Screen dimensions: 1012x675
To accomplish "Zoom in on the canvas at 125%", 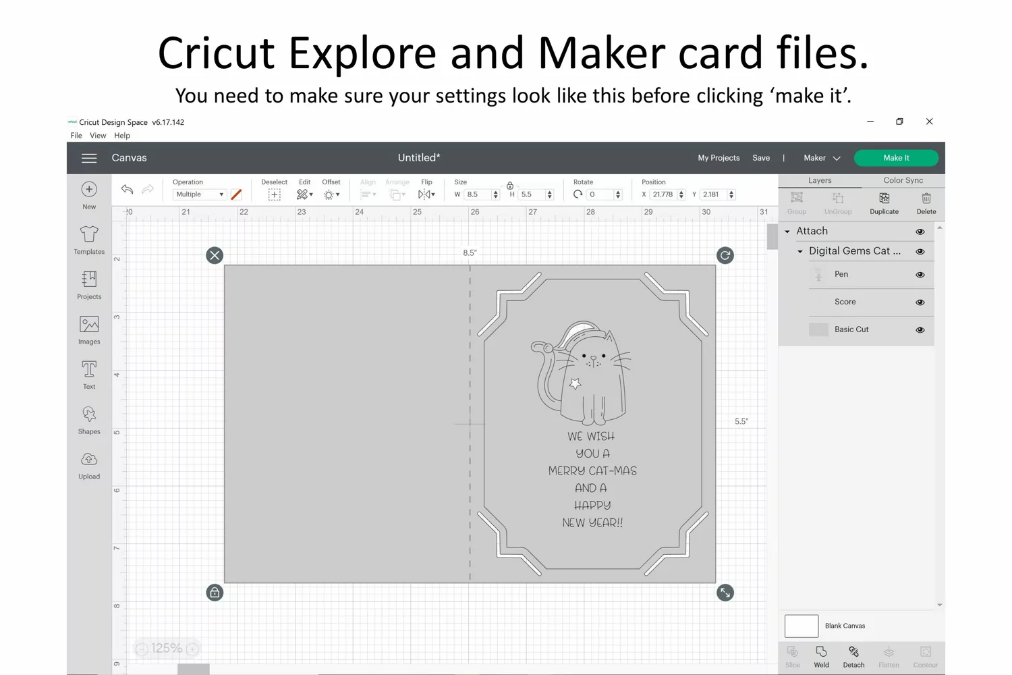I will (192, 649).
